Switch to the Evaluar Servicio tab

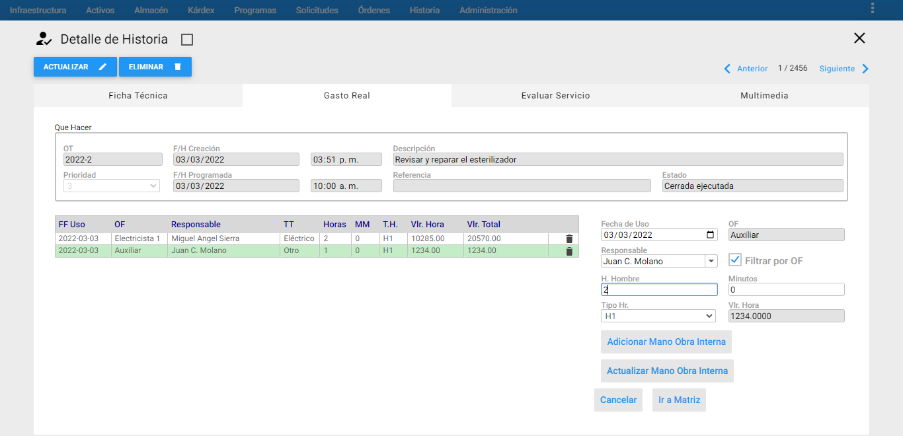[x=555, y=95]
